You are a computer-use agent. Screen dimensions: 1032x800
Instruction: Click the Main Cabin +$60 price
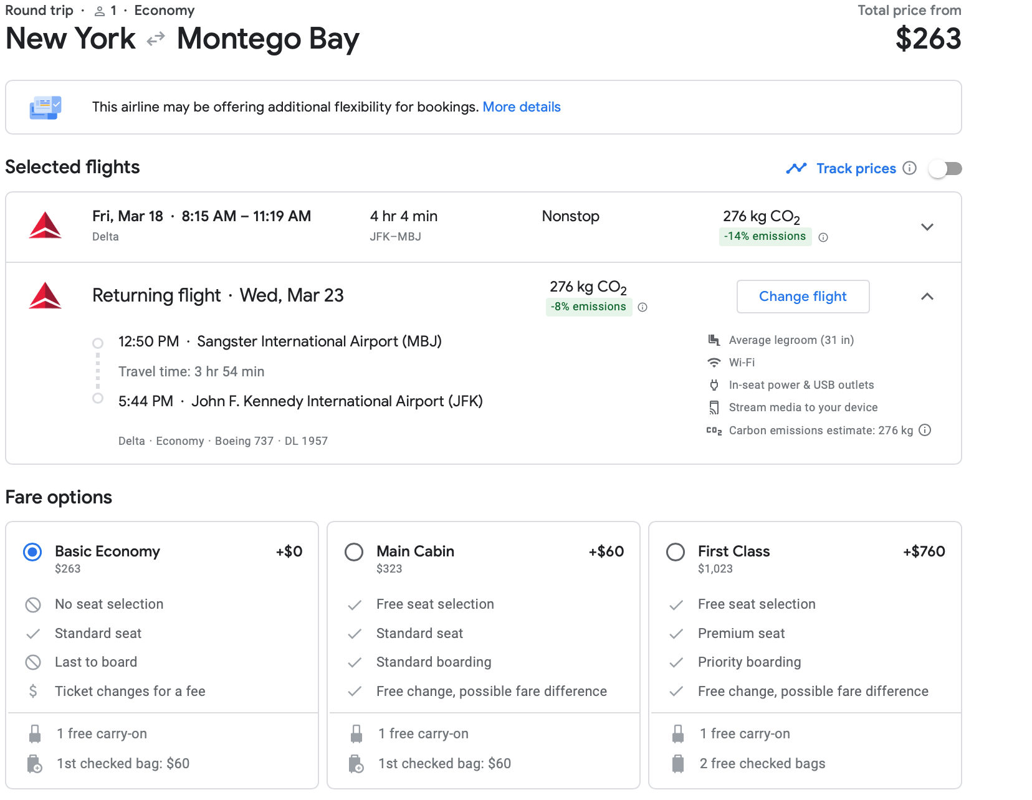point(606,551)
